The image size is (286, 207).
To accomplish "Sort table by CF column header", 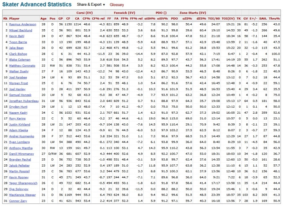I will point(68,19).
